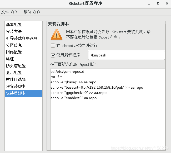The width and height of the screenshot is (171, 153).
Task: Click the baseurl=ftp://192.168.158.10/pub line
Action: point(97,87)
